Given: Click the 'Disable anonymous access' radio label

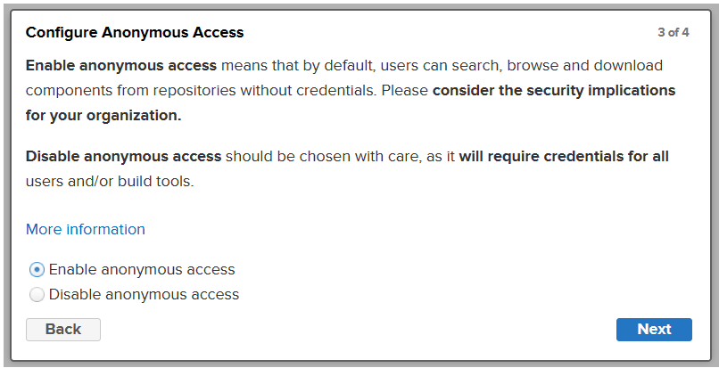Looking at the screenshot, I should click(144, 294).
